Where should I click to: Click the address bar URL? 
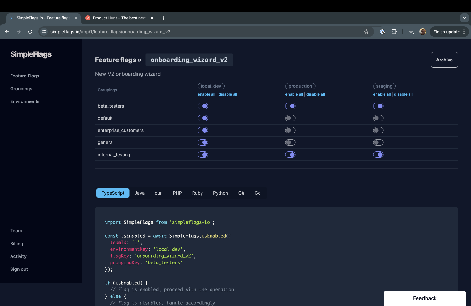point(110,32)
